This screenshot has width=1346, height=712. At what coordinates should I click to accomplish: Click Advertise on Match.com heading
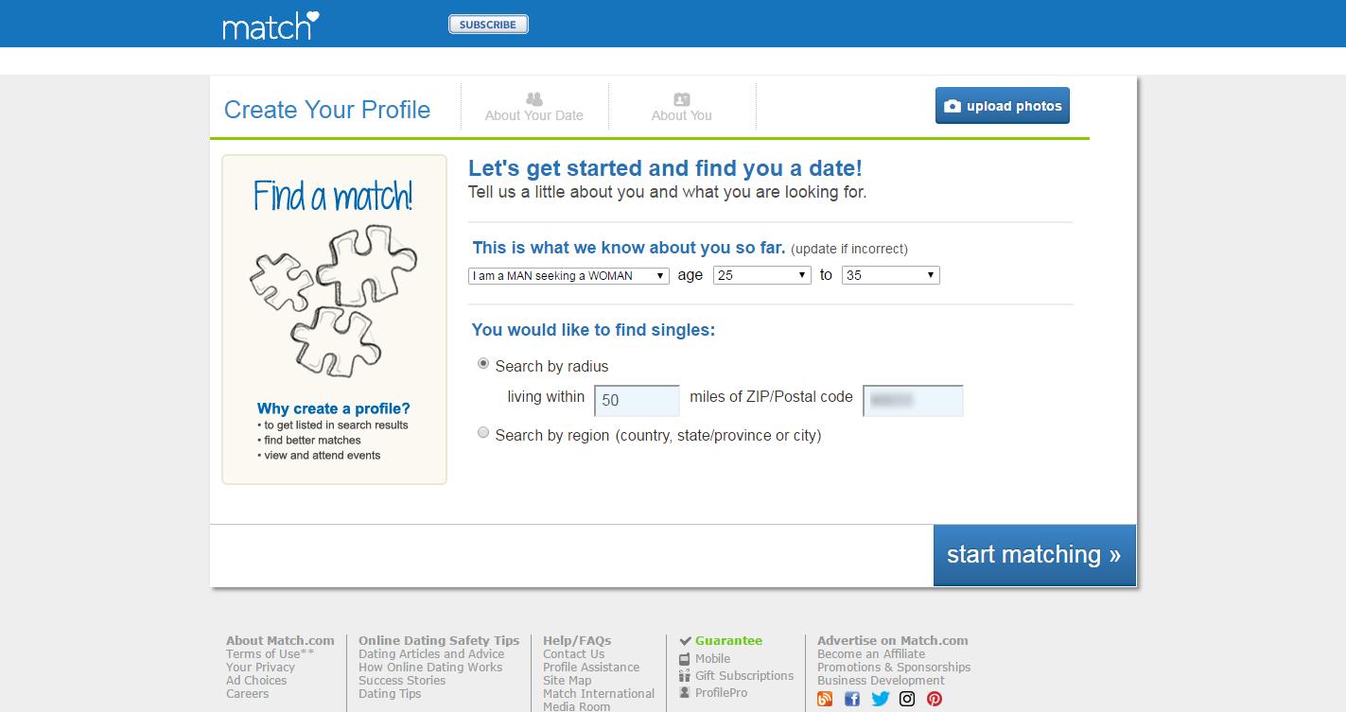(x=893, y=641)
